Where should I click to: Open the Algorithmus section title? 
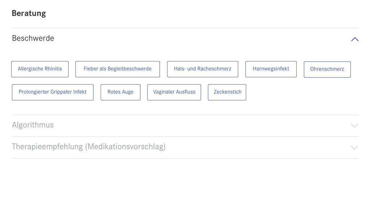pyautogui.click(x=33, y=125)
